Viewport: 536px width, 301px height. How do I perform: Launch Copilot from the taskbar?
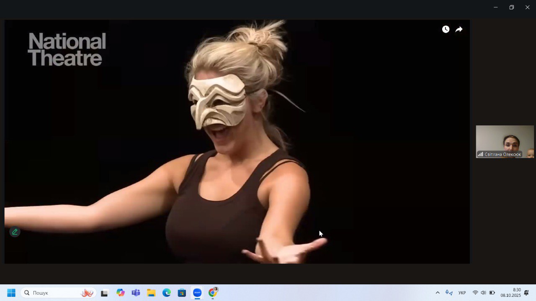[121, 293]
